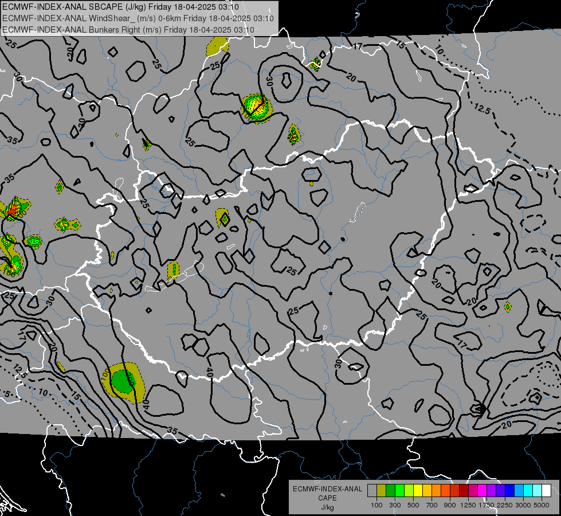Click the cyan swatch after 3000
This screenshot has width=561, height=516.
[x=528, y=491]
